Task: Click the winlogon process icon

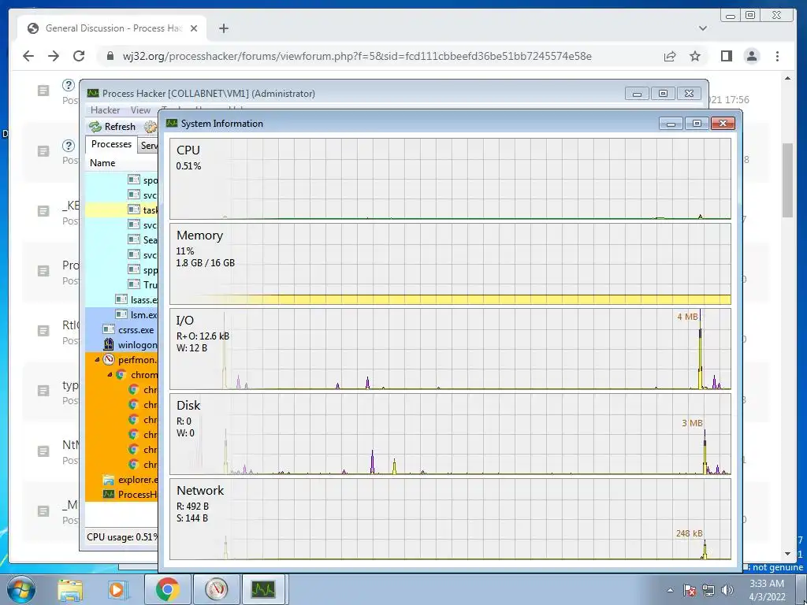Action: click(108, 345)
